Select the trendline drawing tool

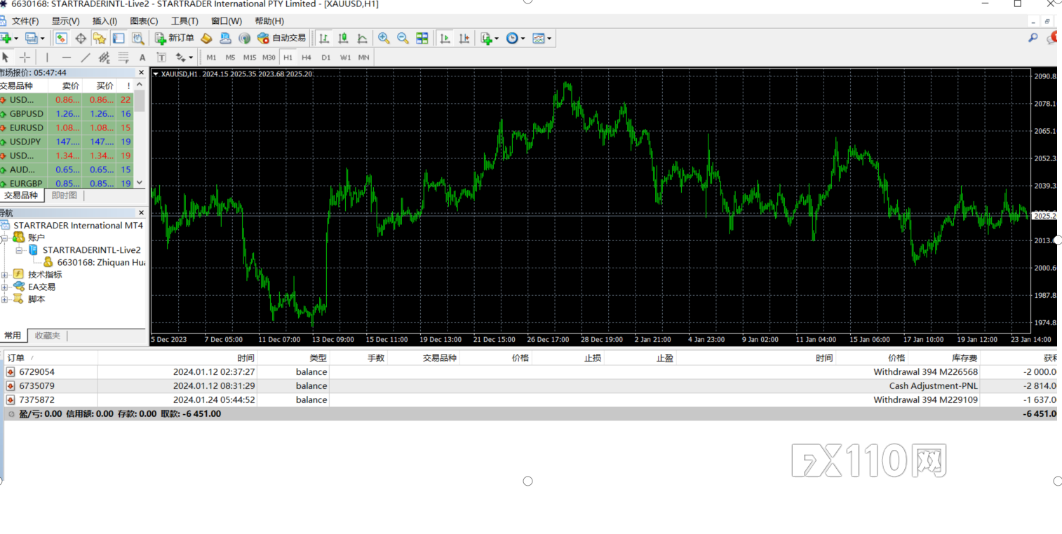pos(86,57)
